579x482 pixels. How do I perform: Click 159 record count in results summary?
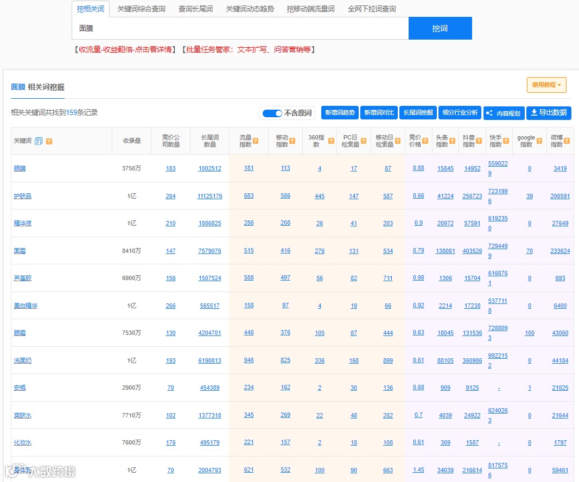tap(71, 113)
